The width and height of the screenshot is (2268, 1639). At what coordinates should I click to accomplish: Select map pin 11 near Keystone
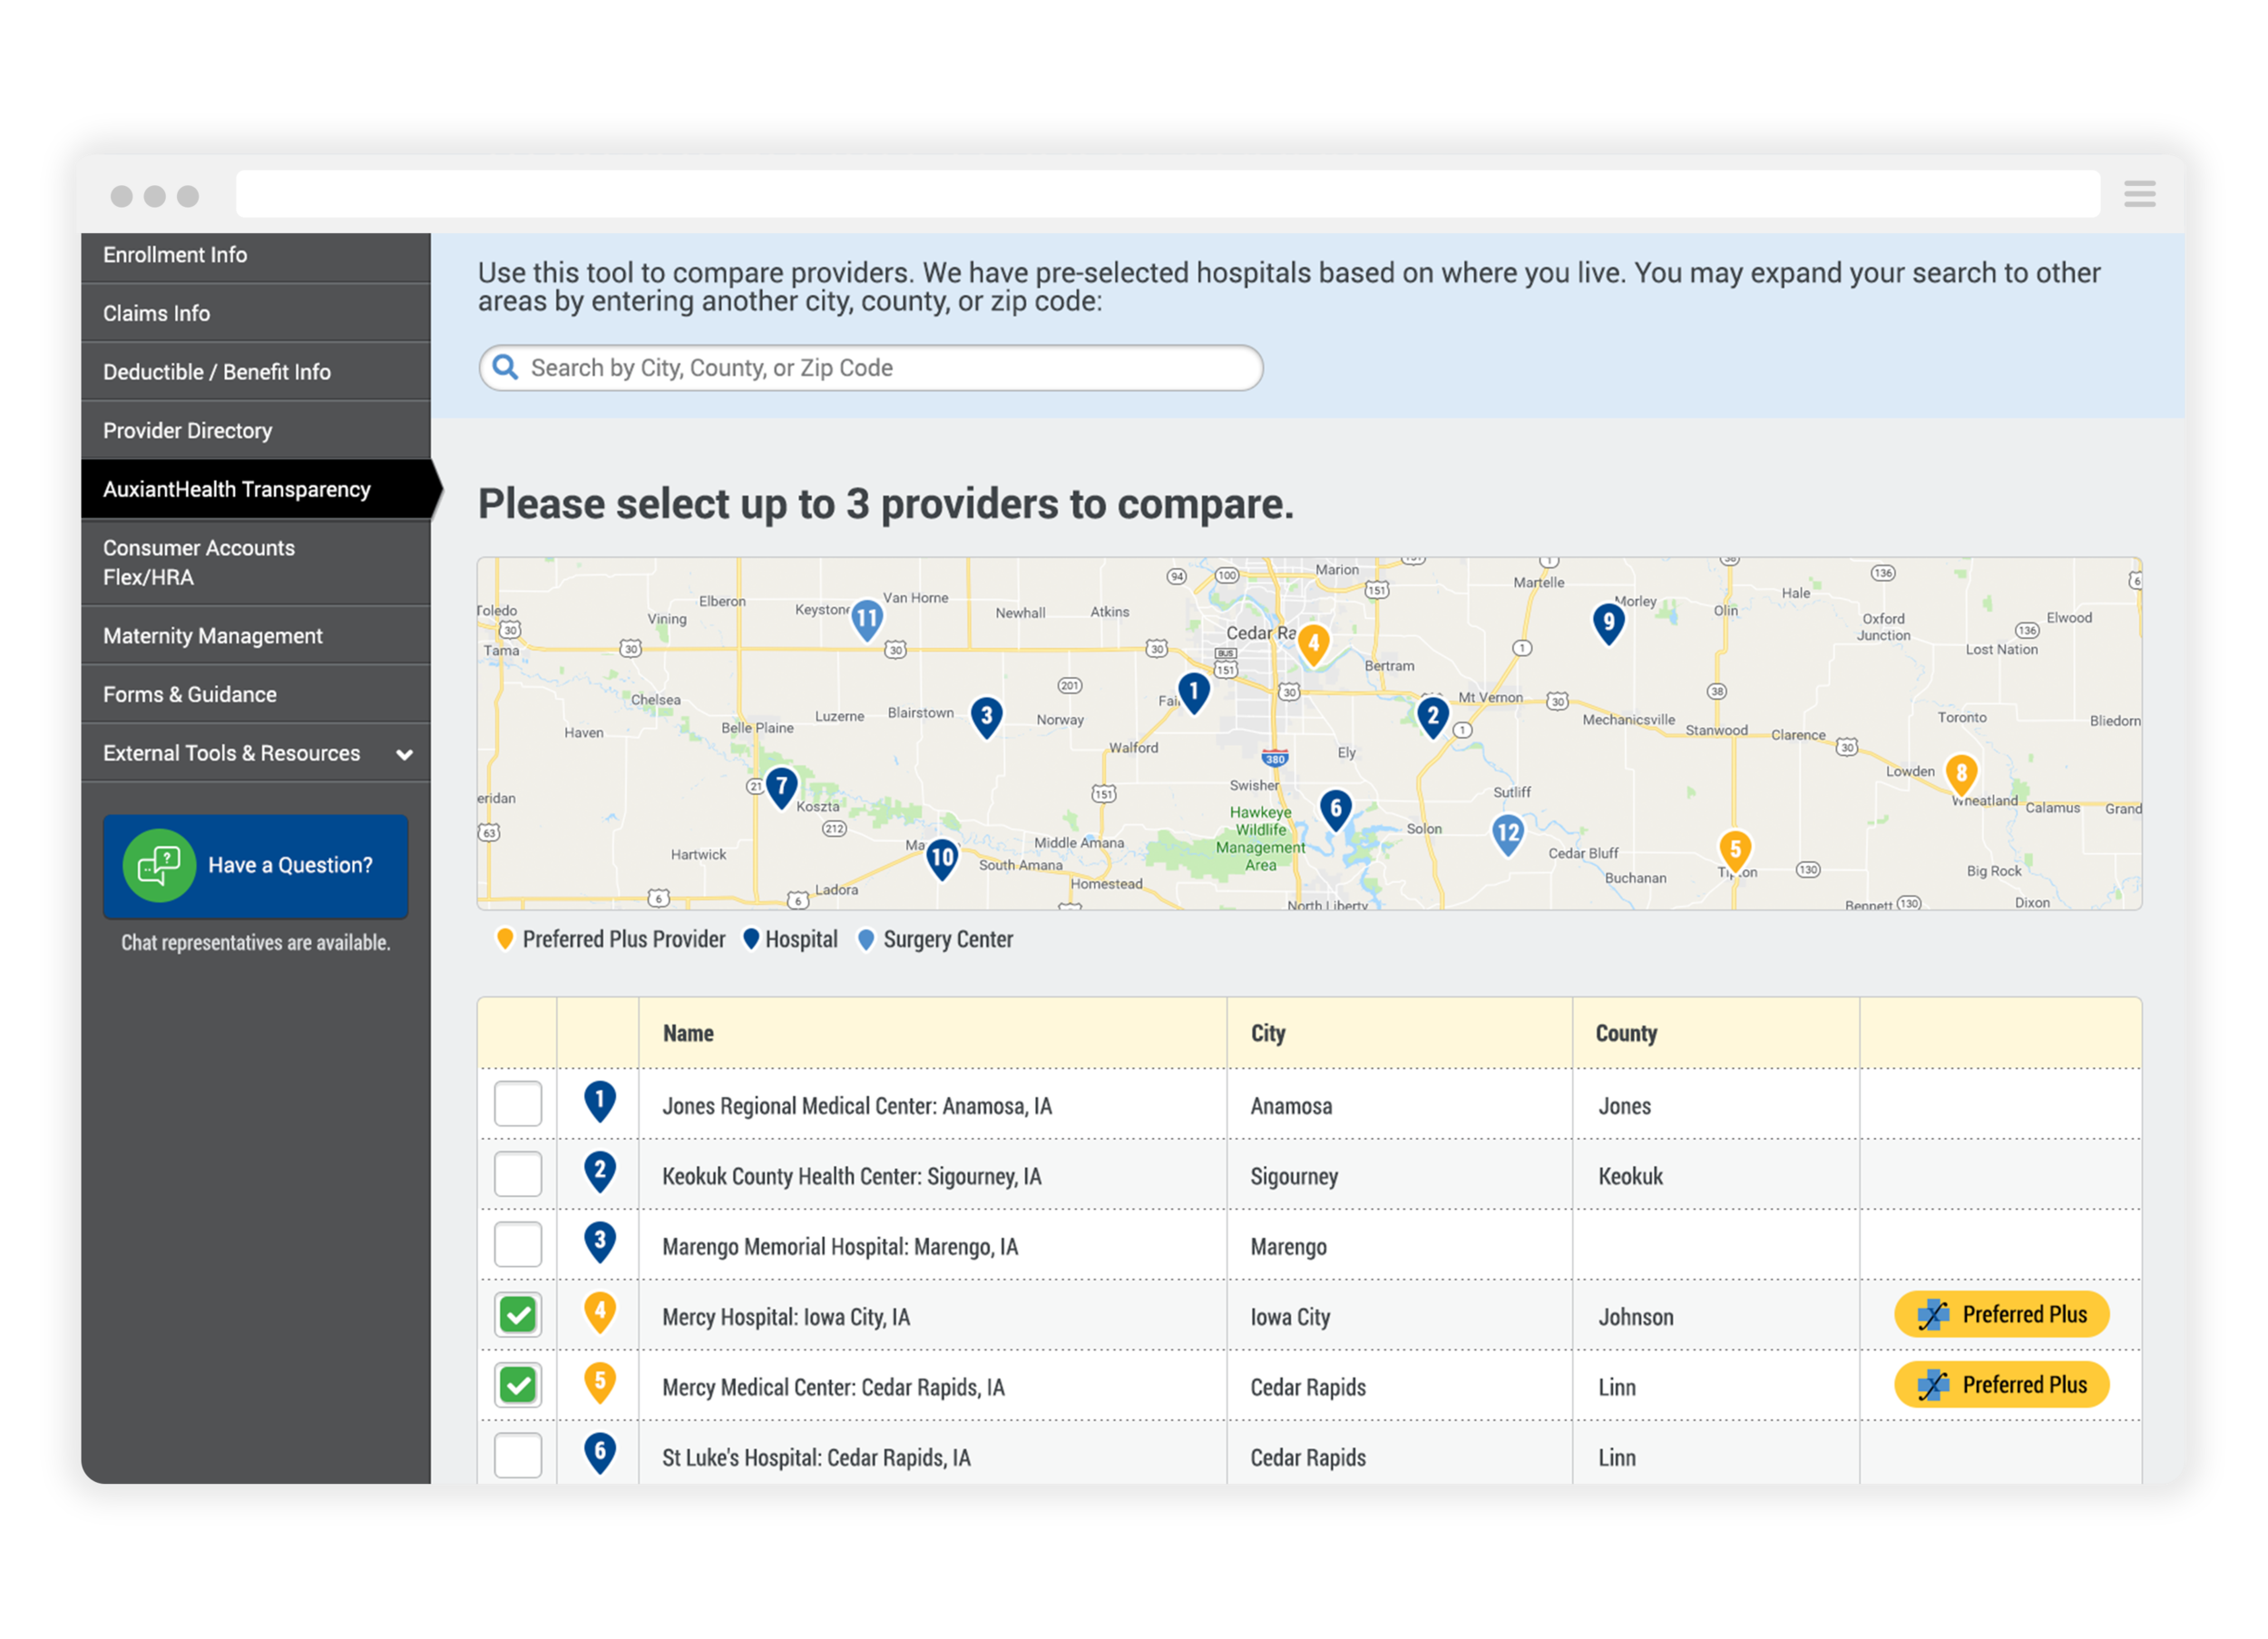(866, 618)
